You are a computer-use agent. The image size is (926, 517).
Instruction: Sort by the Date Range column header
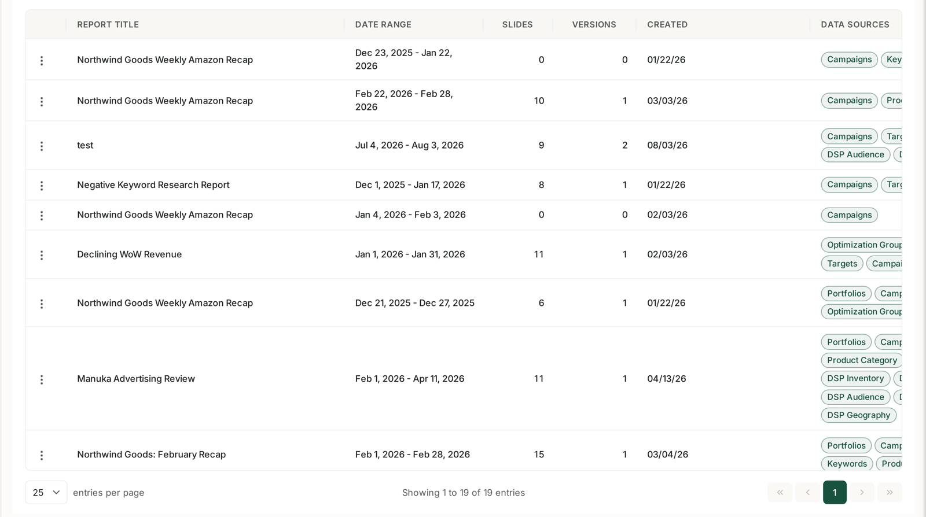(x=383, y=24)
